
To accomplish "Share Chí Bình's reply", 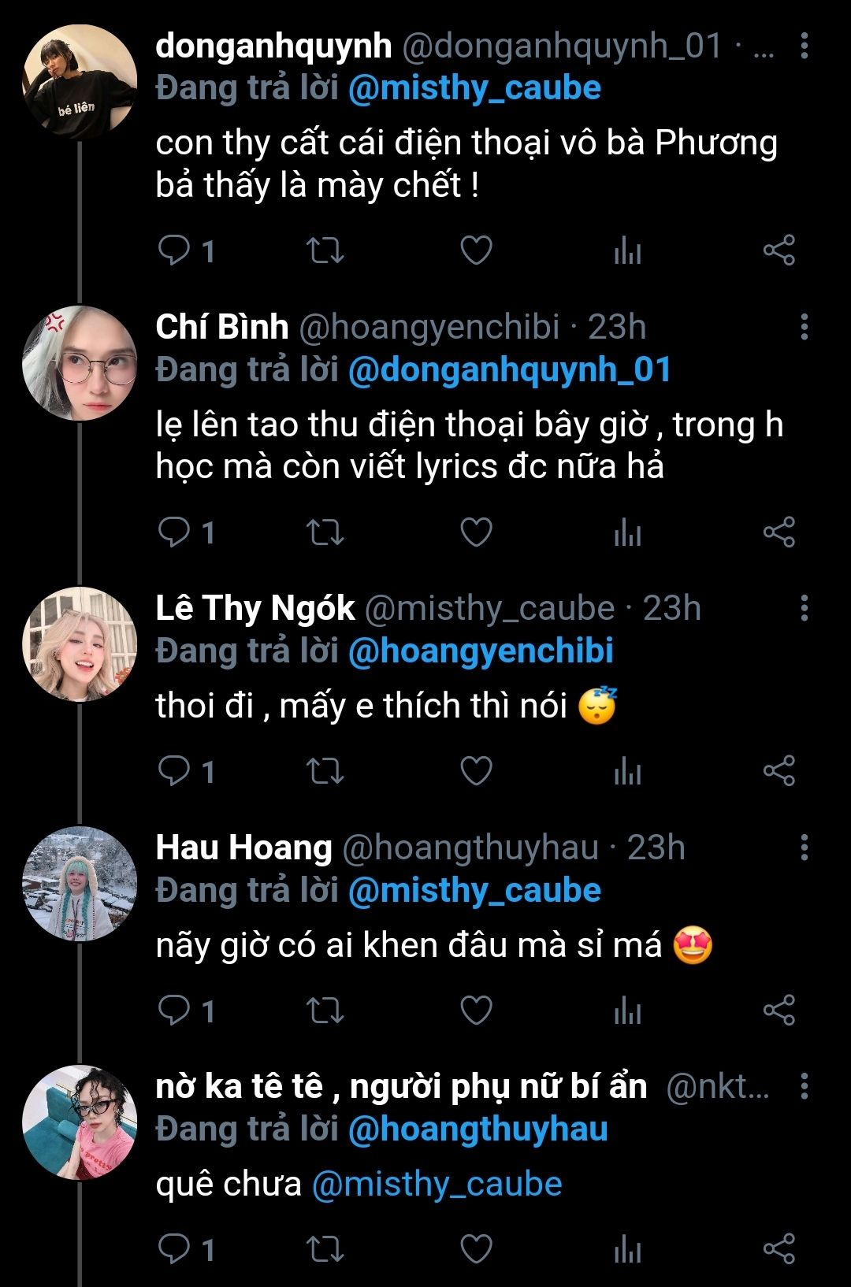I will pyautogui.click(x=779, y=532).
